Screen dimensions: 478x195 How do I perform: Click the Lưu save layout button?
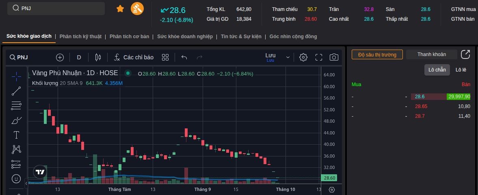[x=270, y=57]
